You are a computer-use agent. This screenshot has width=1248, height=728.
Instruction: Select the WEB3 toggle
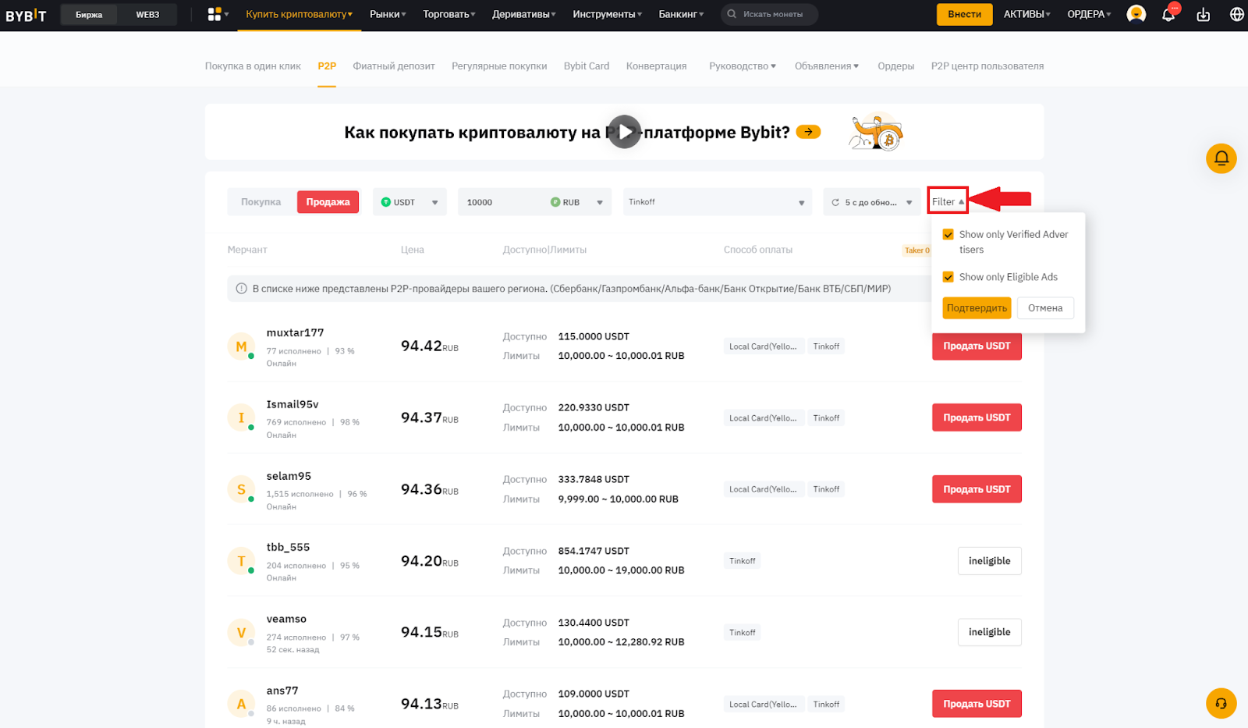pos(147,15)
